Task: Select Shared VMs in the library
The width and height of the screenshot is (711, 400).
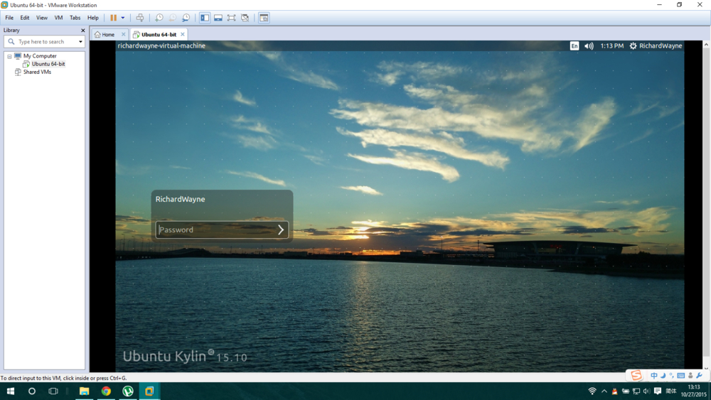Action: click(37, 72)
